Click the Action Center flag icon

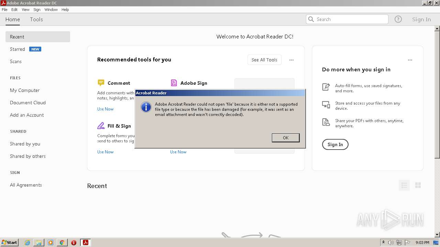(x=407, y=243)
